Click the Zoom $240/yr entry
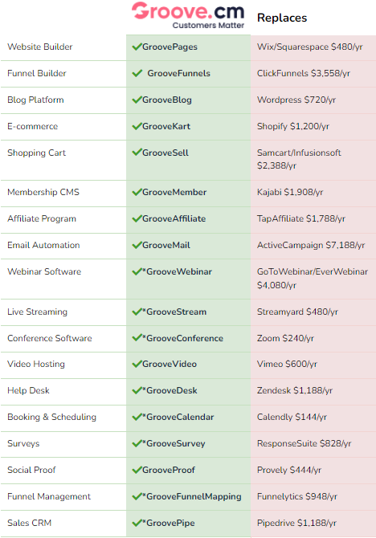 [285, 338]
